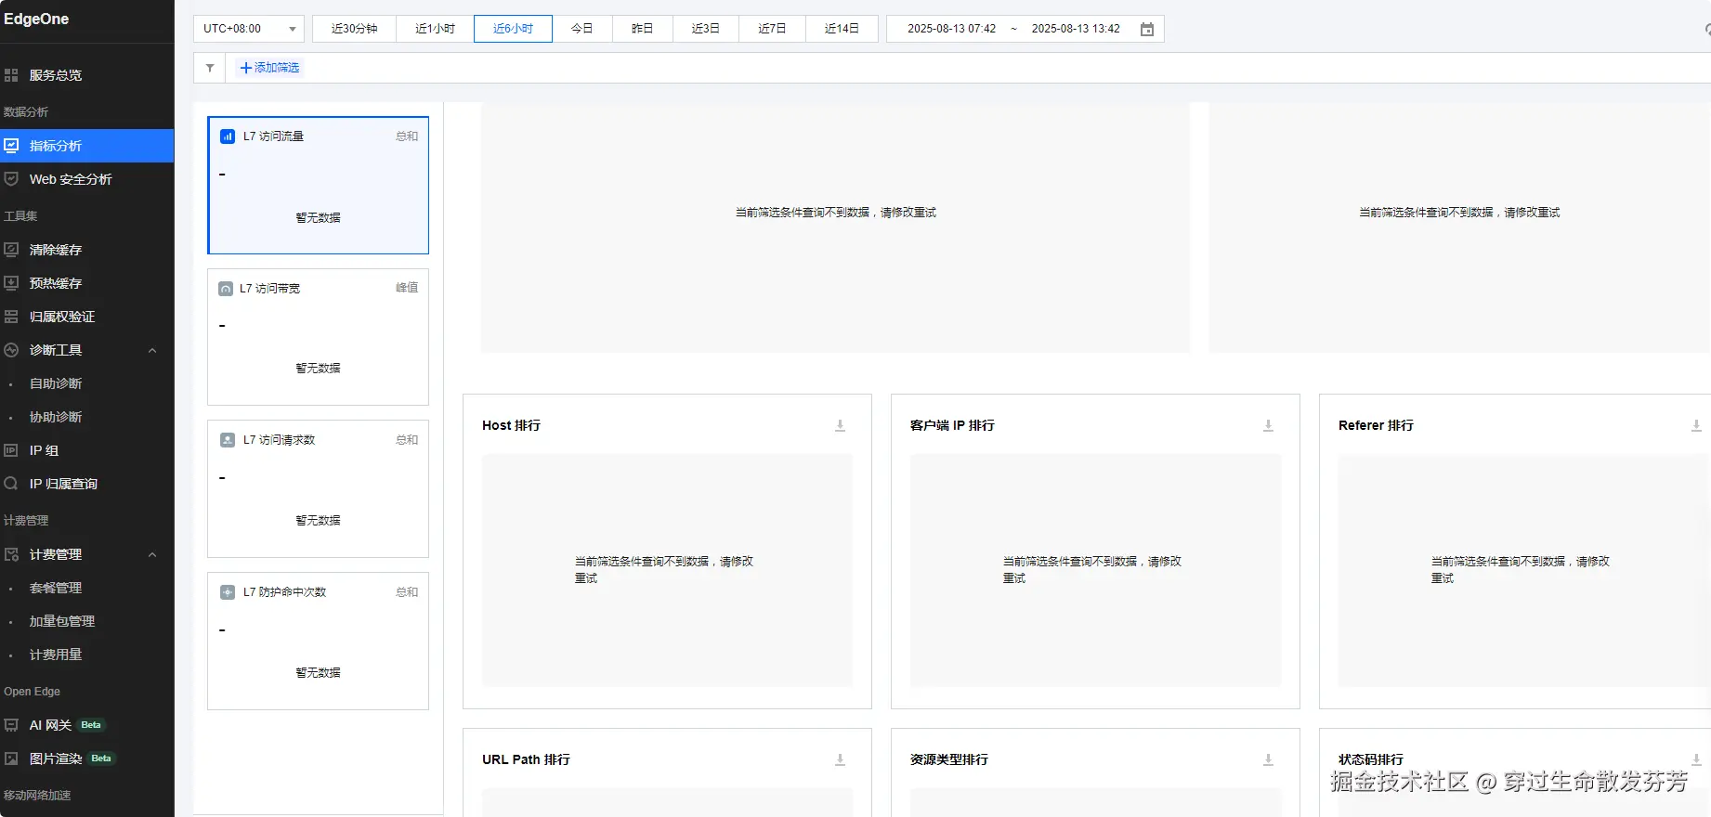This screenshot has width=1711, height=817.
Task: Select the 近30分钟 time range
Action: point(354,29)
